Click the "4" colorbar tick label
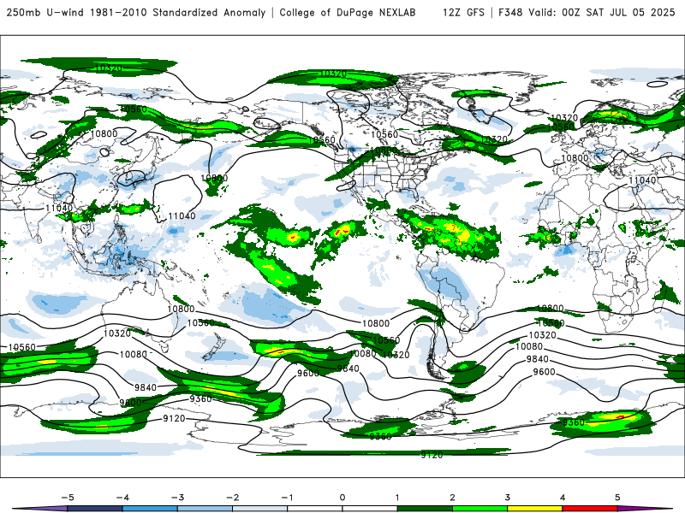The height and width of the screenshot is (513, 685). (x=563, y=498)
